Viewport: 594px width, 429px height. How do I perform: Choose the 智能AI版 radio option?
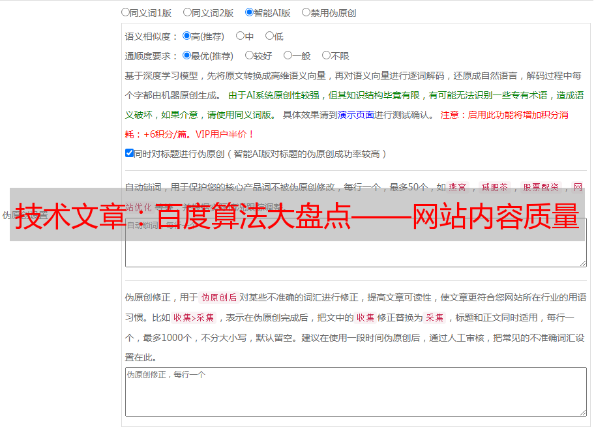click(x=249, y=12)
